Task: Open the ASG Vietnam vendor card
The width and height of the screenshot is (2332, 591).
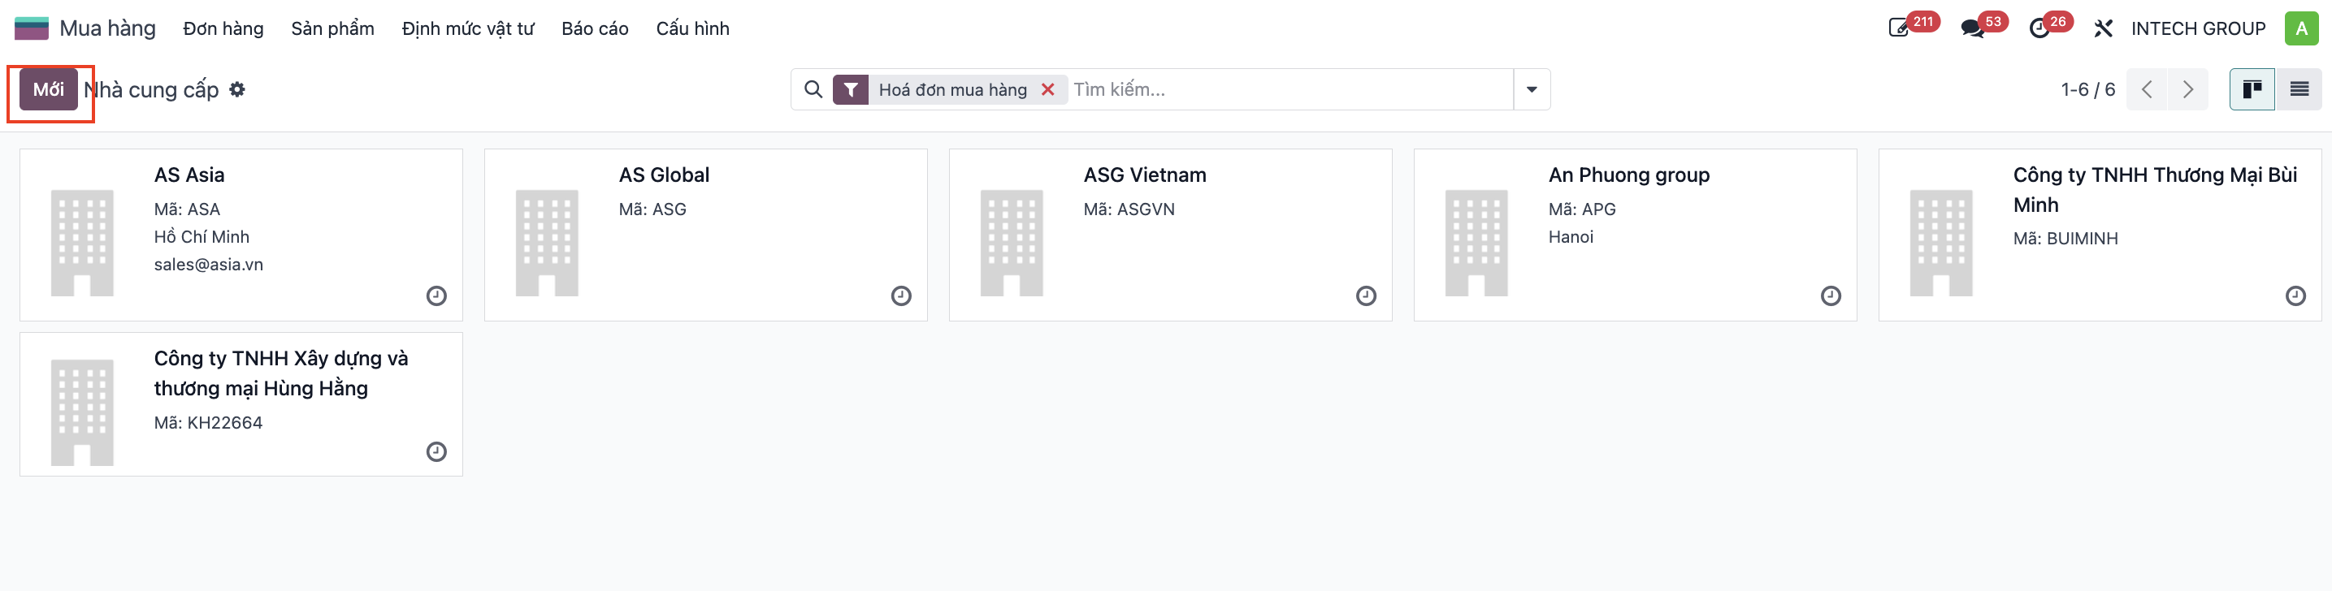Action: click(x=1171, y=235)
